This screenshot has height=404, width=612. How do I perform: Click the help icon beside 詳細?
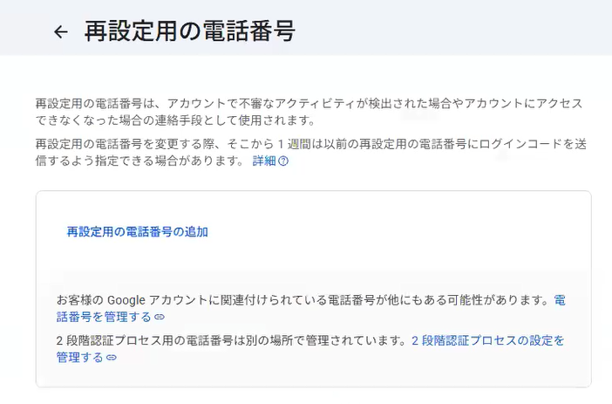[283, 161]
